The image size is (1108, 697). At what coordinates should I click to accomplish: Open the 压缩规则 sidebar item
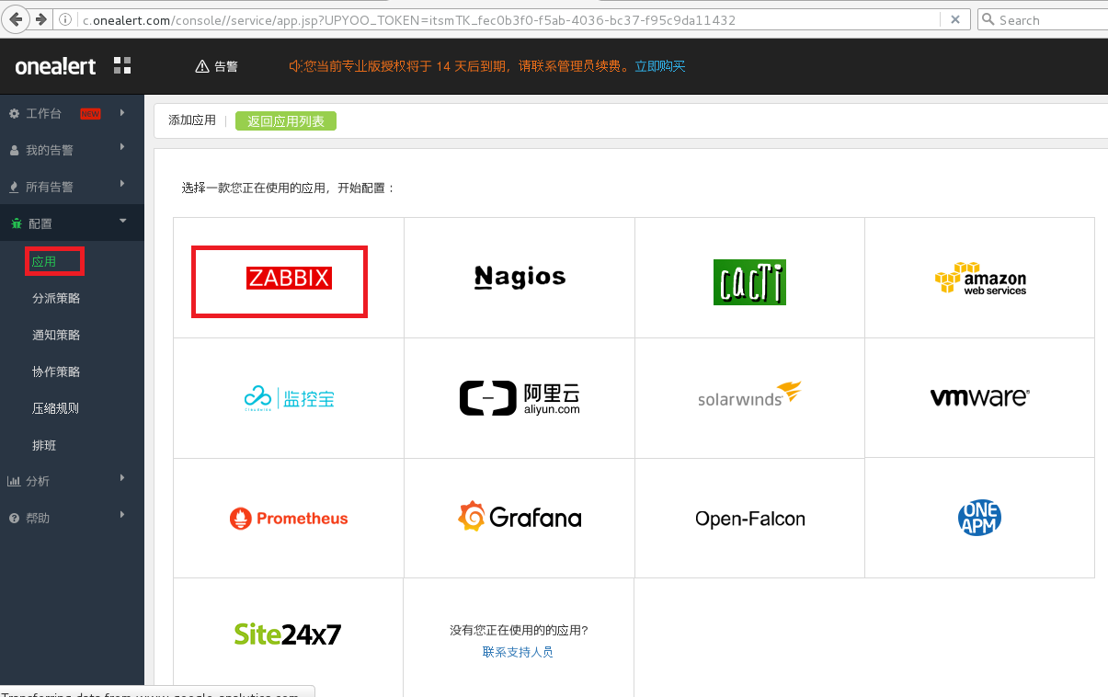click(x=56, y=409)
